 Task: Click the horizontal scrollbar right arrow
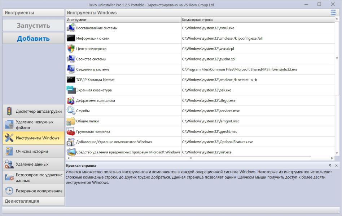(x=332, y=158)
